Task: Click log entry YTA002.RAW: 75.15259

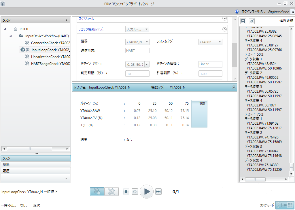Action: [264, 170]
